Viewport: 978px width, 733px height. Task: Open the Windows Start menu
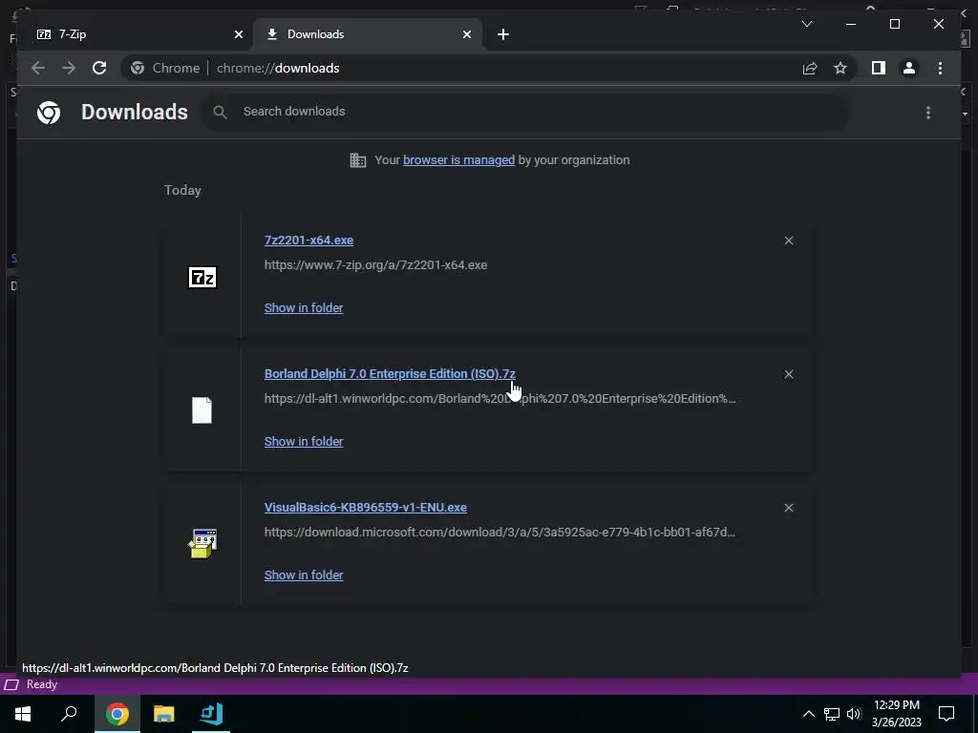(23, 714)
